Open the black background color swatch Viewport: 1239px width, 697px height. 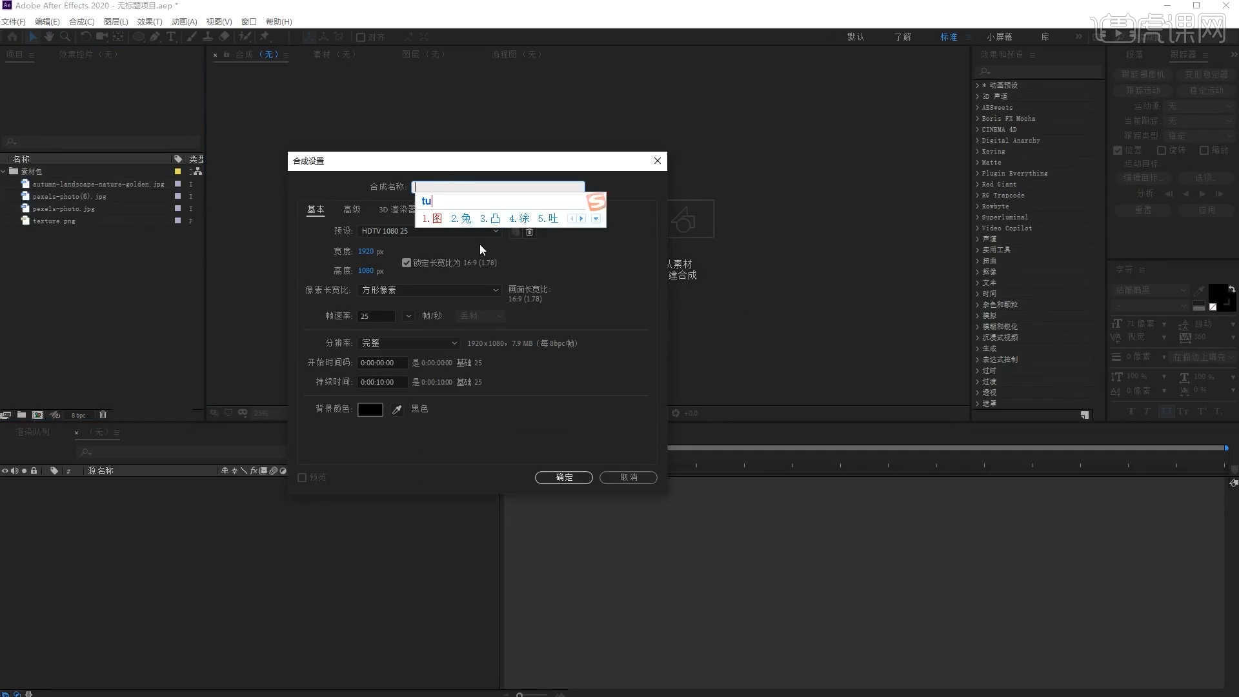coord(370,410)
